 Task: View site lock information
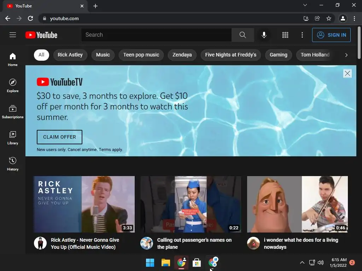45,18
